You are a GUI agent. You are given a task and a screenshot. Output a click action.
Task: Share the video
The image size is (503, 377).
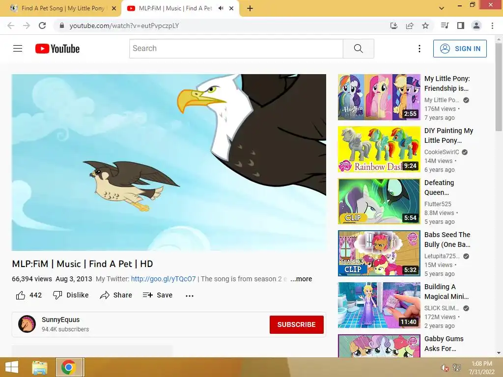(116, 295)
